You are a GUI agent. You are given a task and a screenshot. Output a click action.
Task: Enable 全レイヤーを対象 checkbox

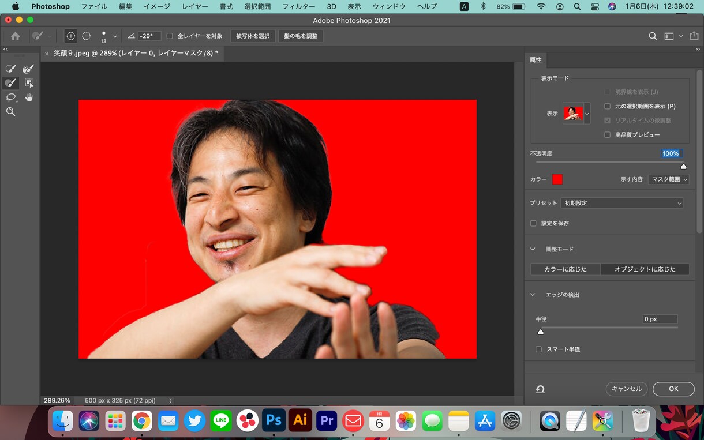170,36
